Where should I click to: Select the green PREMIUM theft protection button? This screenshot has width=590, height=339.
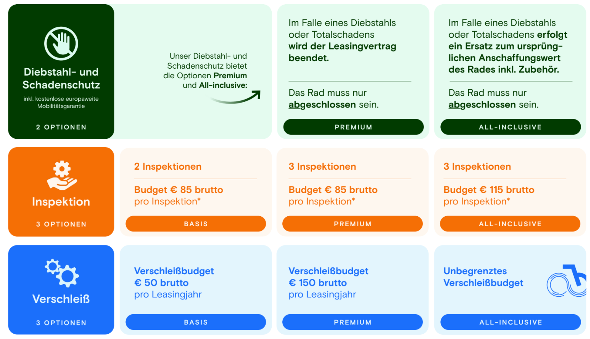[353, 127]
